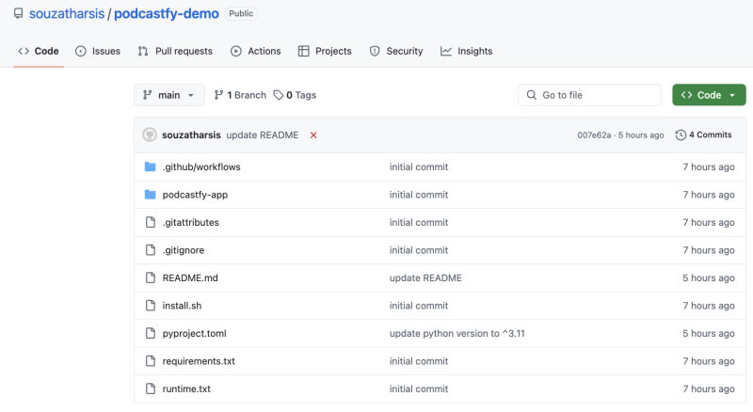The image size is (753, 412).
Task: Click the tag icon for Tags
Action: coord(279,95)
